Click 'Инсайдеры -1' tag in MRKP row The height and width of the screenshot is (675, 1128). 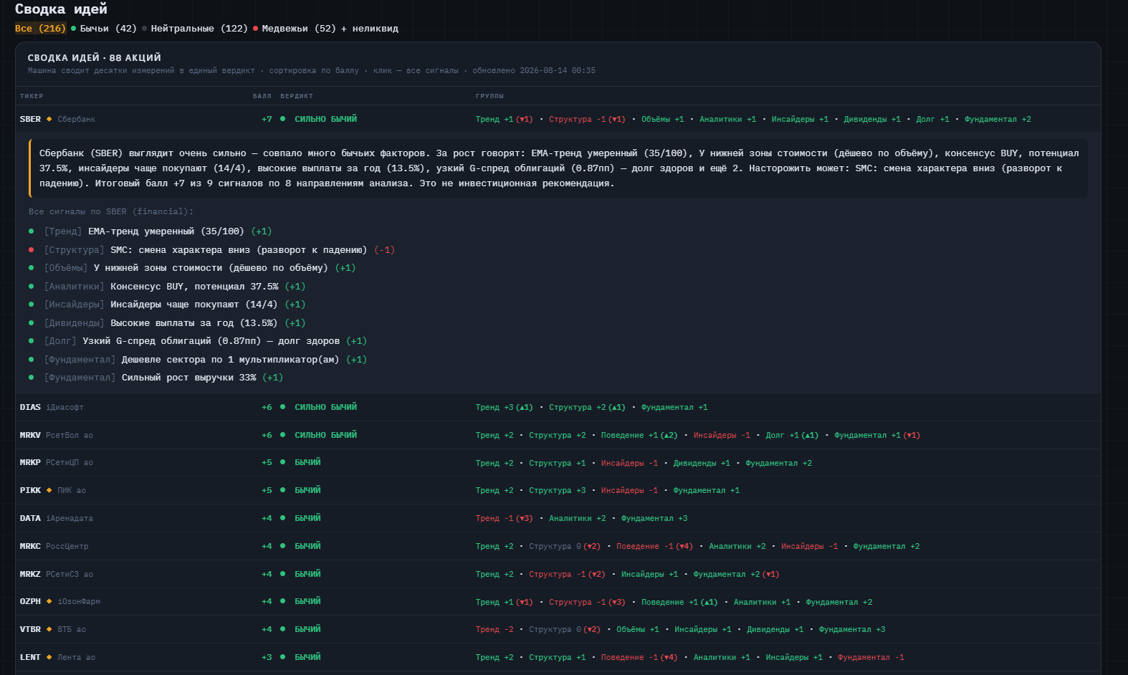[629, 463]
